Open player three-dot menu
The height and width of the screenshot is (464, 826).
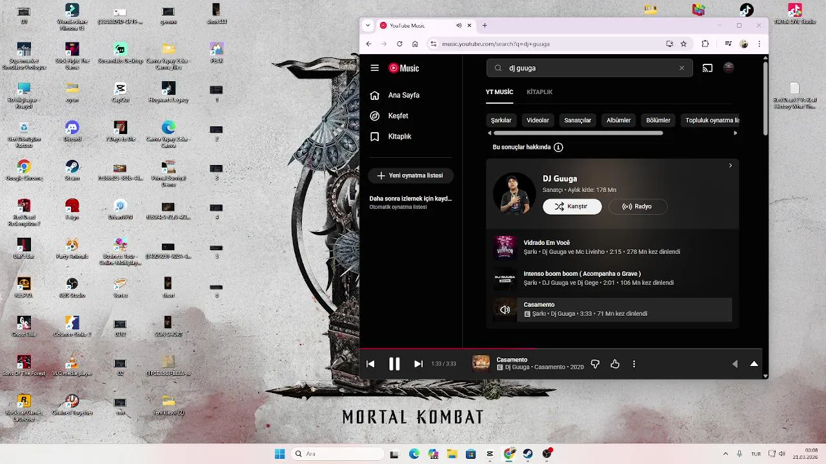(634, 364)
